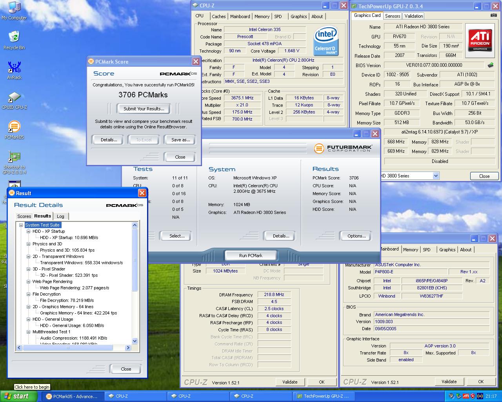Click the red security shield tray icon
This screenshot has width=502, height=402.
click(473, 396)
